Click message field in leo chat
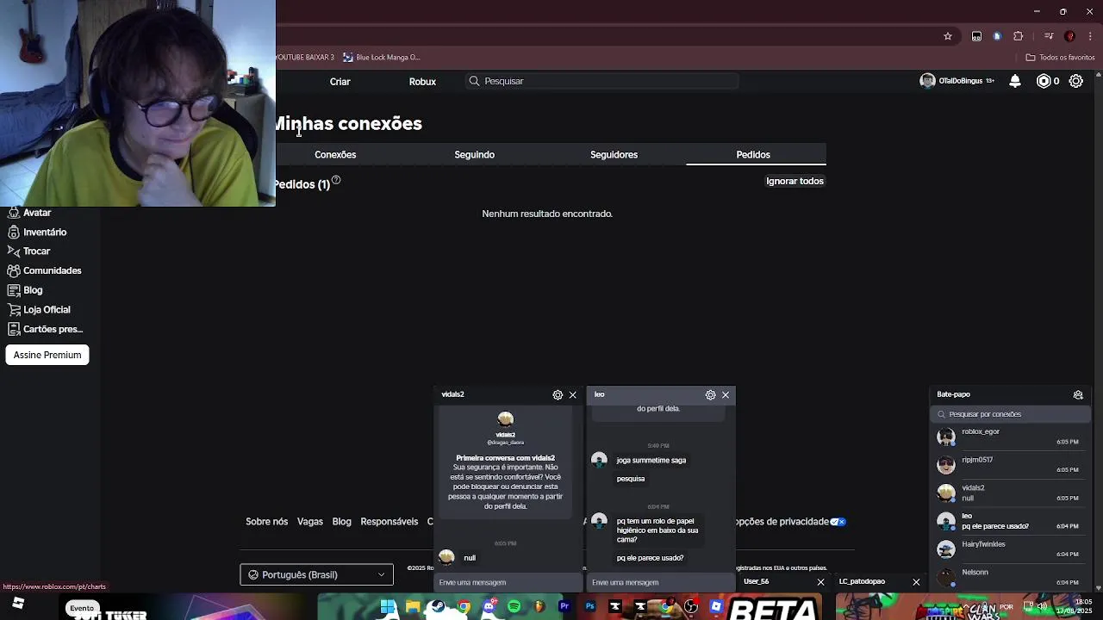 tap(661, 582)
